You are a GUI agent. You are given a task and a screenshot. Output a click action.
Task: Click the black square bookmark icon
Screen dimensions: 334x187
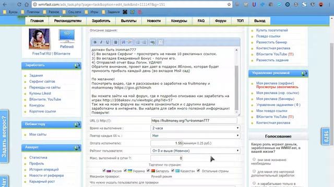point(125,12)
